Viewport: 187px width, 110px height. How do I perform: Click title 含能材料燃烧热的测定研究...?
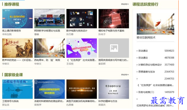[x=49, y=101]
